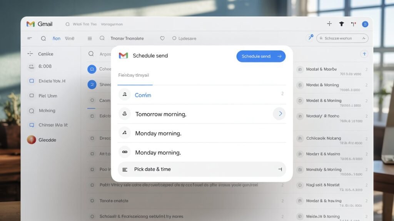Viewport: 394px width, 221px height.
Task: Click arrow at right of Pick date & time
Action: click(x=280, y=169)
